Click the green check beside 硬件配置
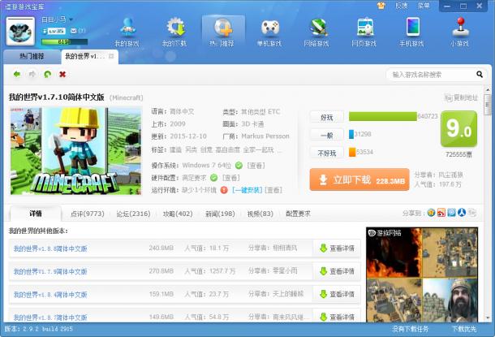This screenshot has width=495, height=337. coord(213,178)
